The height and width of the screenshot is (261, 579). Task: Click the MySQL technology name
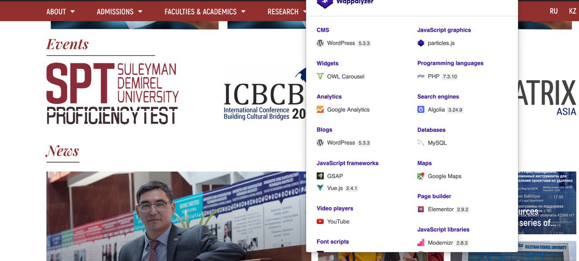point(437,143)
